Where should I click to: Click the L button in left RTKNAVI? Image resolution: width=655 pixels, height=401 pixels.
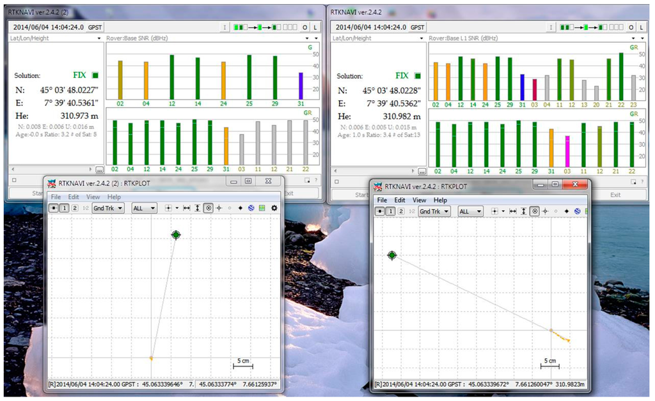point(315,27)
